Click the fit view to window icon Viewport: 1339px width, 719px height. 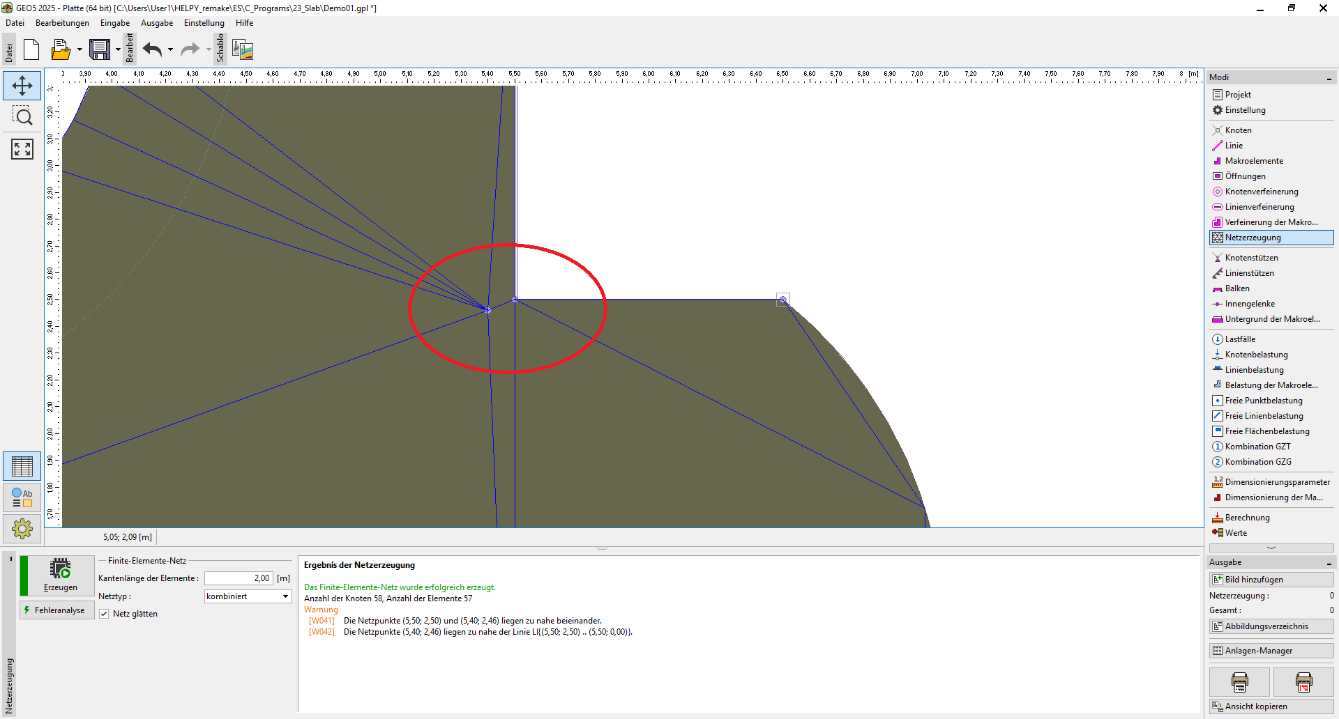tap(22, 148)
